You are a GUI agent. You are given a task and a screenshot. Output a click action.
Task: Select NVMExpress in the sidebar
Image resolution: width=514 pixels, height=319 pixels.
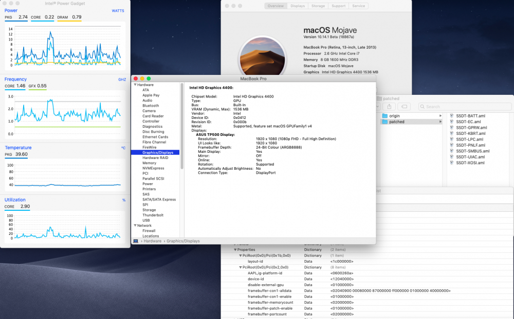point(153,168)
